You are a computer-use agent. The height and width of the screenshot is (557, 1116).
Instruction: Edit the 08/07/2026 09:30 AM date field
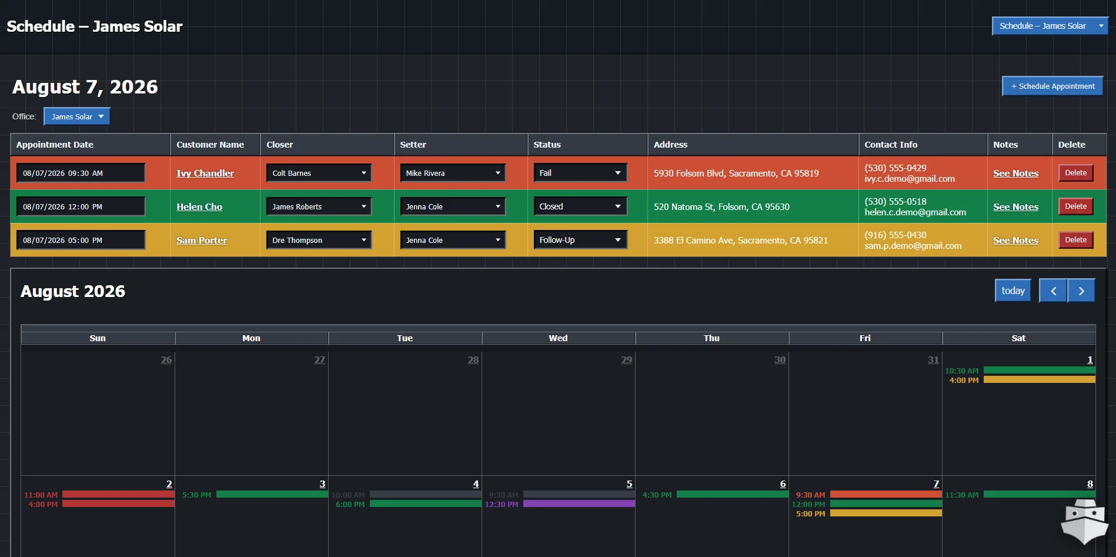(x=81, y=173)
